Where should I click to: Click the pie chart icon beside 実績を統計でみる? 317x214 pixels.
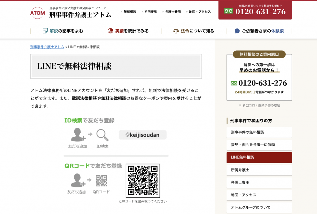[111, 31]
